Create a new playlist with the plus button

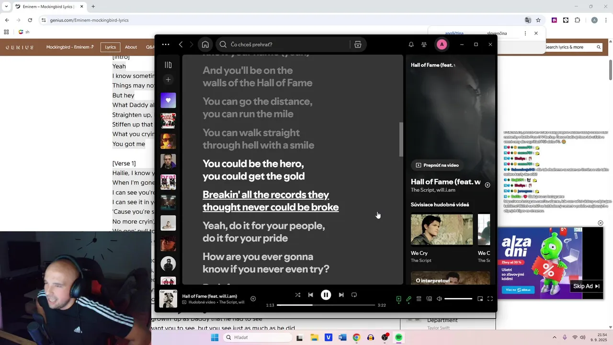pos(168,80)
